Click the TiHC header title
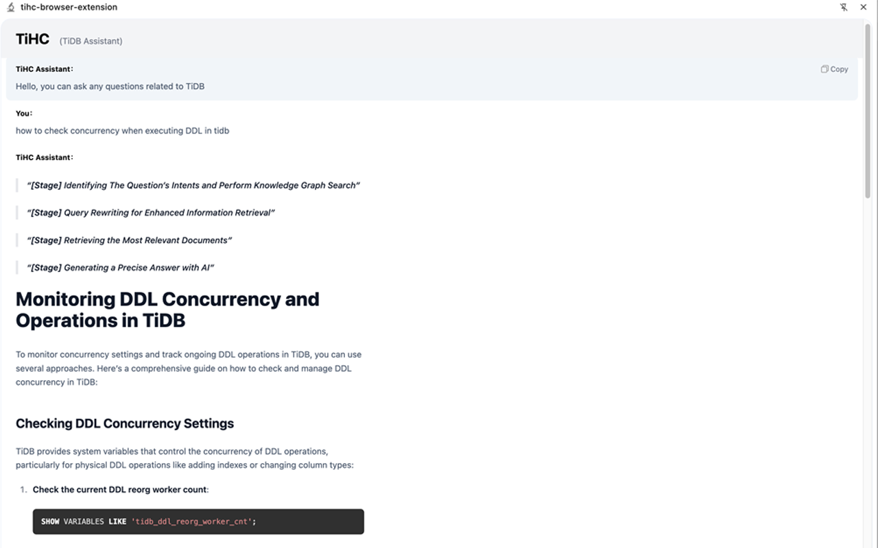The height and width of the screenshot is (548, 878). pos(32,39)
